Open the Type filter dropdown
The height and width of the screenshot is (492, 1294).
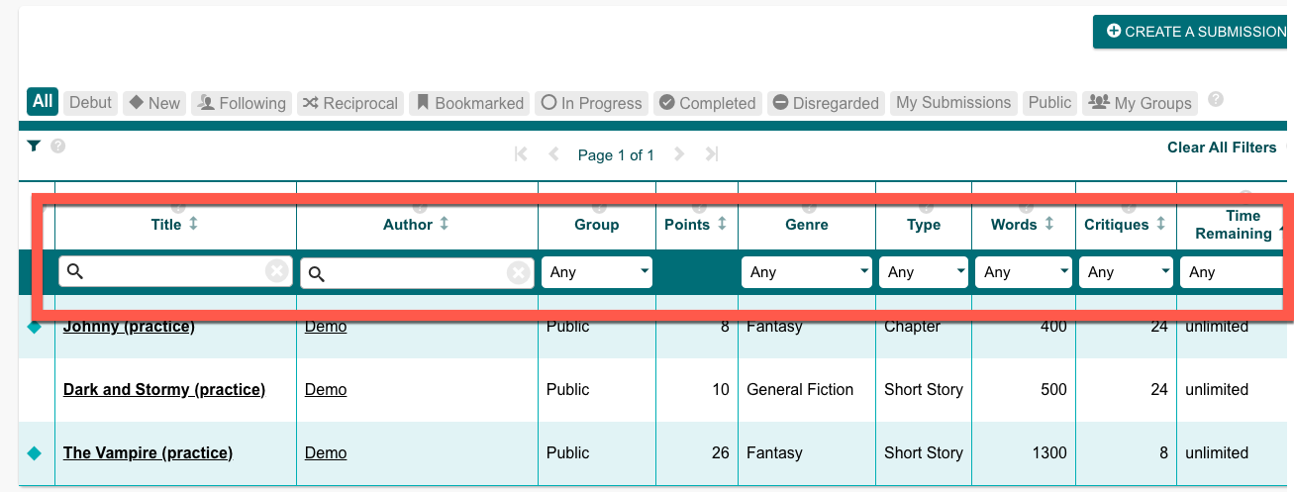pos(924,272)
